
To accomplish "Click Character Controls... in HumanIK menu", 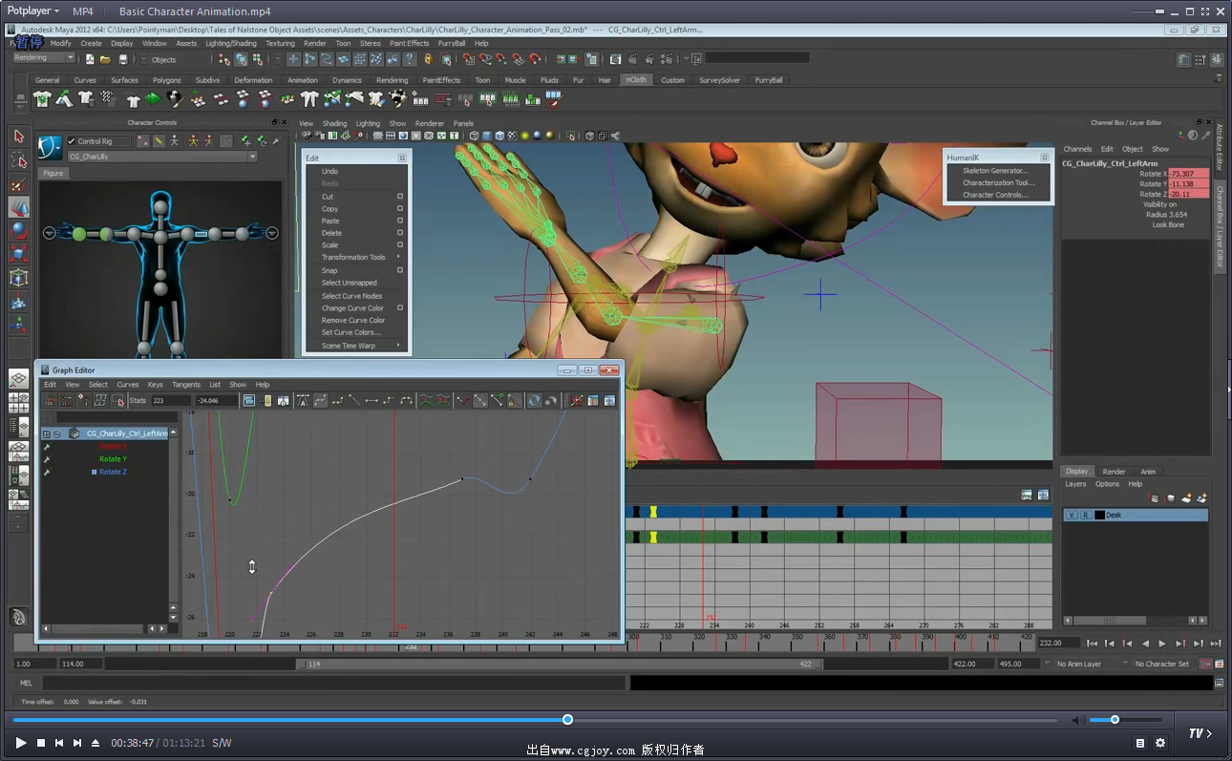I will [x=995, y=195].
